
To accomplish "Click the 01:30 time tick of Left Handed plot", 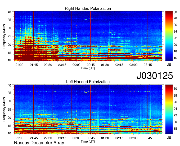I will coord(105,138).
